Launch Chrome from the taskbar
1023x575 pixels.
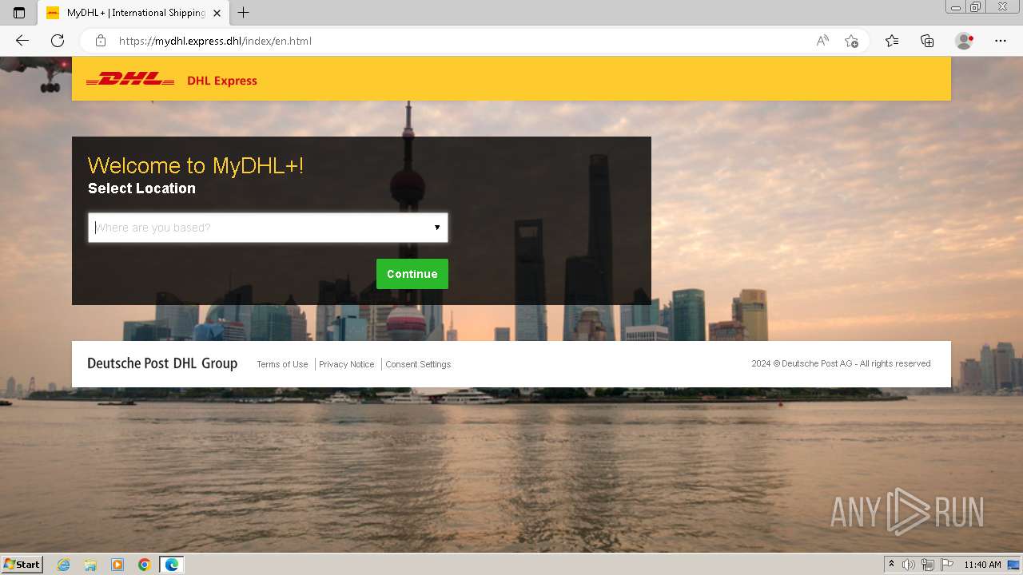pos(145,565)
